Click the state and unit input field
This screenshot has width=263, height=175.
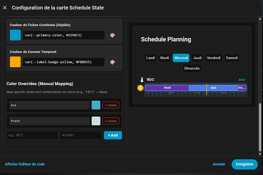[32, 135]
